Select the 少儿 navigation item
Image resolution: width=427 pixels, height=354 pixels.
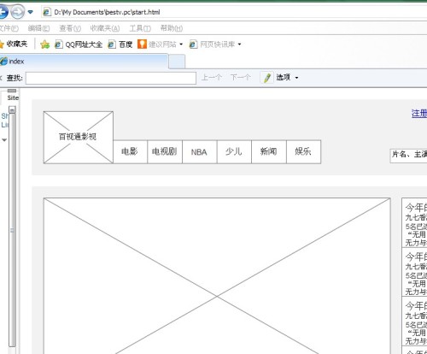(x=234, y=151)
